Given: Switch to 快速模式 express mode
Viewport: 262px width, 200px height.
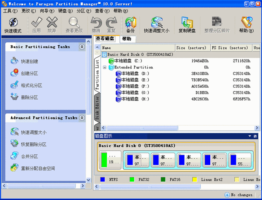Looking at the screenshot, I should 13,25.
